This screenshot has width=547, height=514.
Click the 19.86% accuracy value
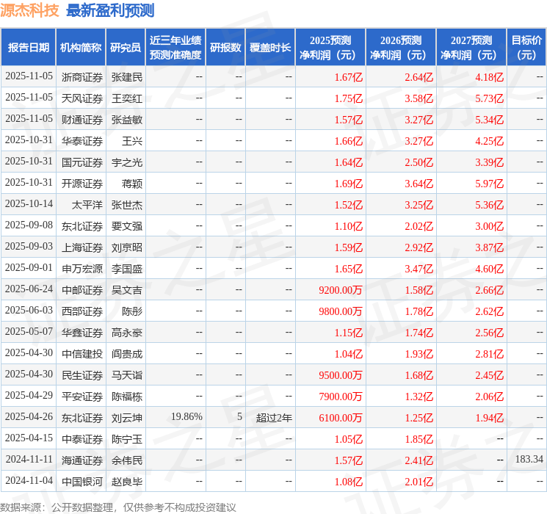point(186,416)
